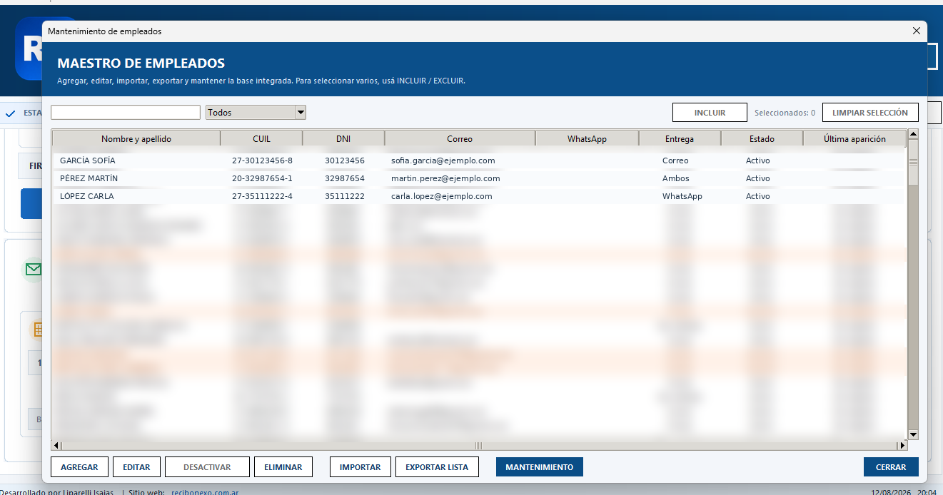
Task: Click the Ambos delivery cell
Action: [x=676, y=178]
